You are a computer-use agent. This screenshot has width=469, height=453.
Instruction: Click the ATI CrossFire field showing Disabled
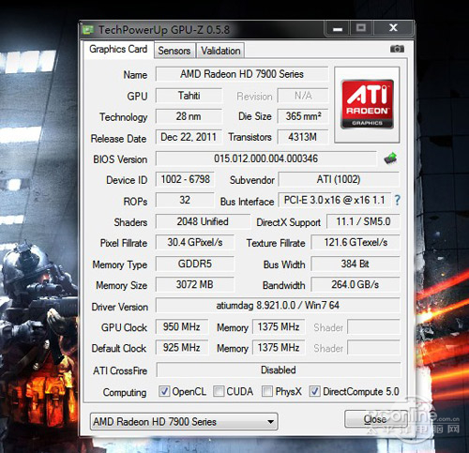(279, 370)
